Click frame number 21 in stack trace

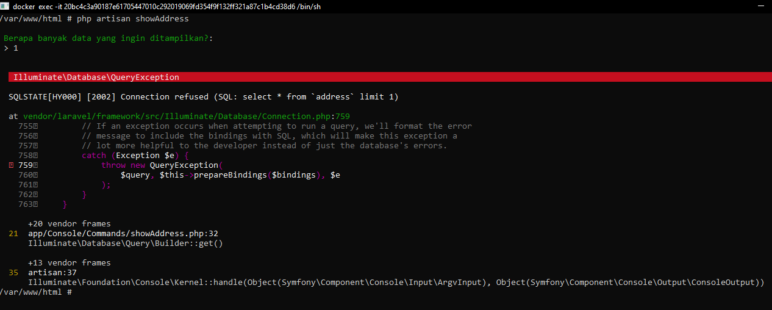13,234
